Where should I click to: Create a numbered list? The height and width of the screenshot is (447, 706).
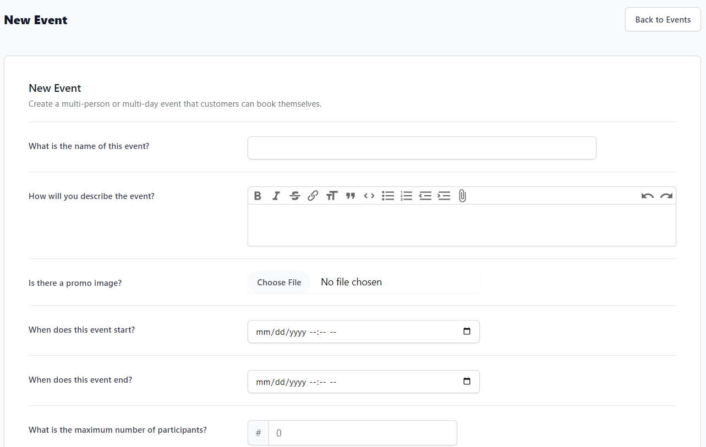[407, 196]
